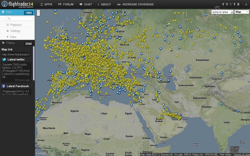Click the eye icon beside INCREASE COVERAGE
Screen dimensions: 250x156
tap(118, 4)
